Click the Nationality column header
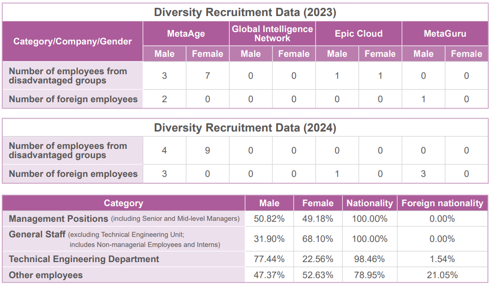This screenshot has height=285, width=490. [x=370, y=203]
